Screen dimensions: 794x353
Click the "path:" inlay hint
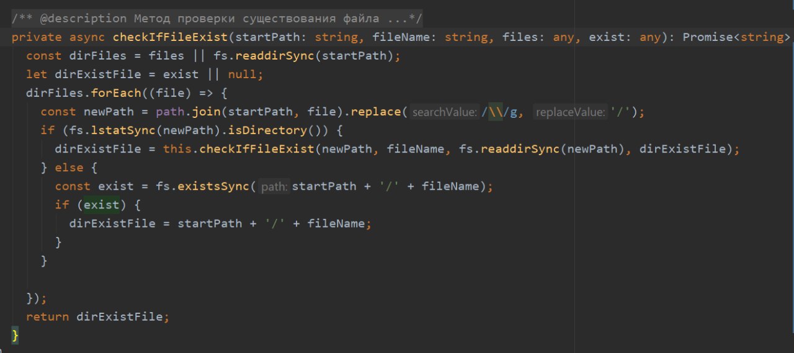coord(274,187)
